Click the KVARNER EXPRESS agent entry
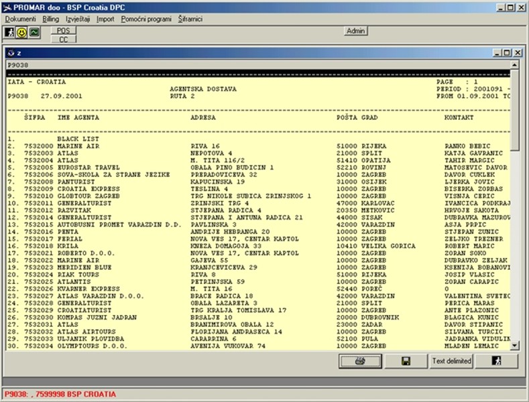 coord(89,289)
